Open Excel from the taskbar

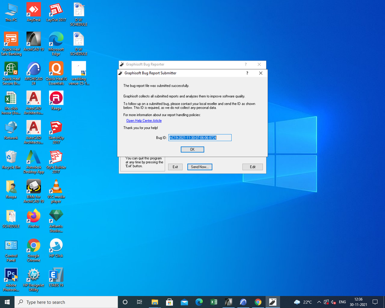click(214, 302)
